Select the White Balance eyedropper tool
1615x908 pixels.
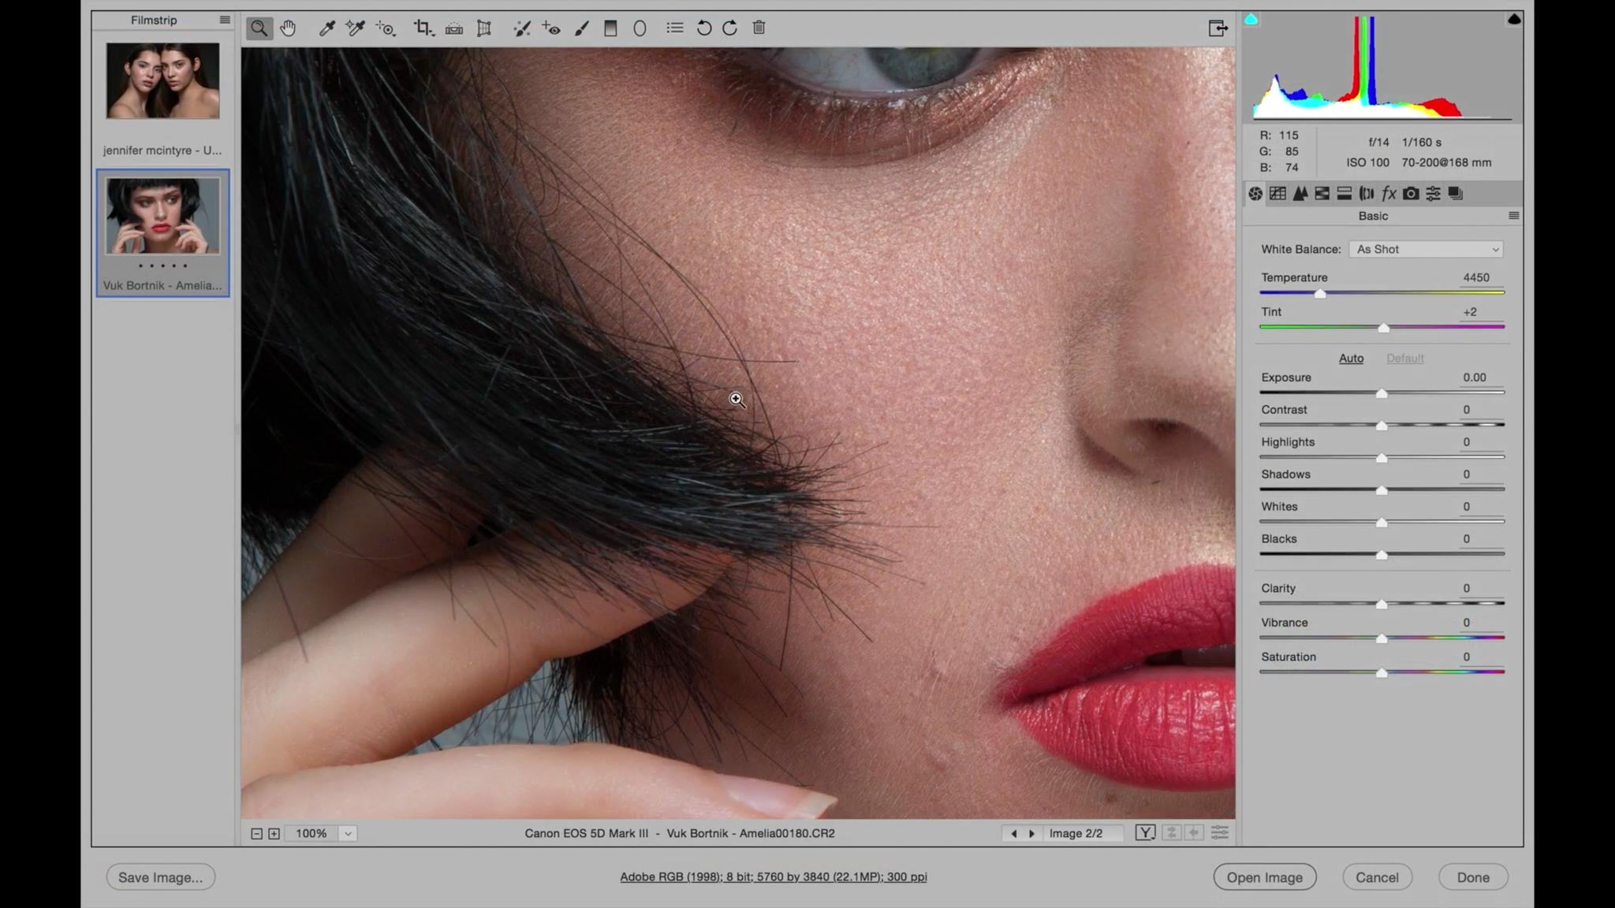coord(326,28)
